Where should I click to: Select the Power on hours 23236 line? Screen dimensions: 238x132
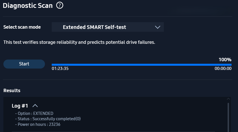tap(38, 124)
